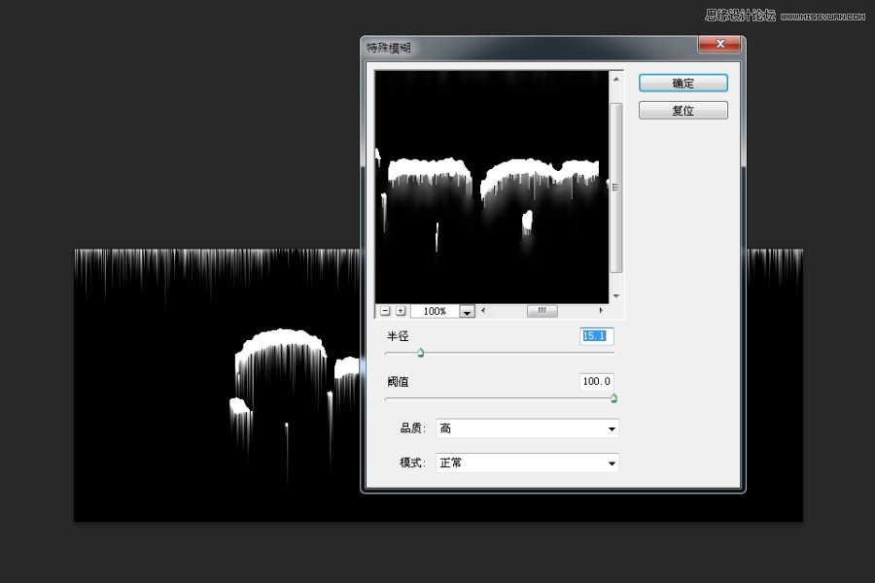Click the preview's vertical scroll up arrow

[616, 80]
